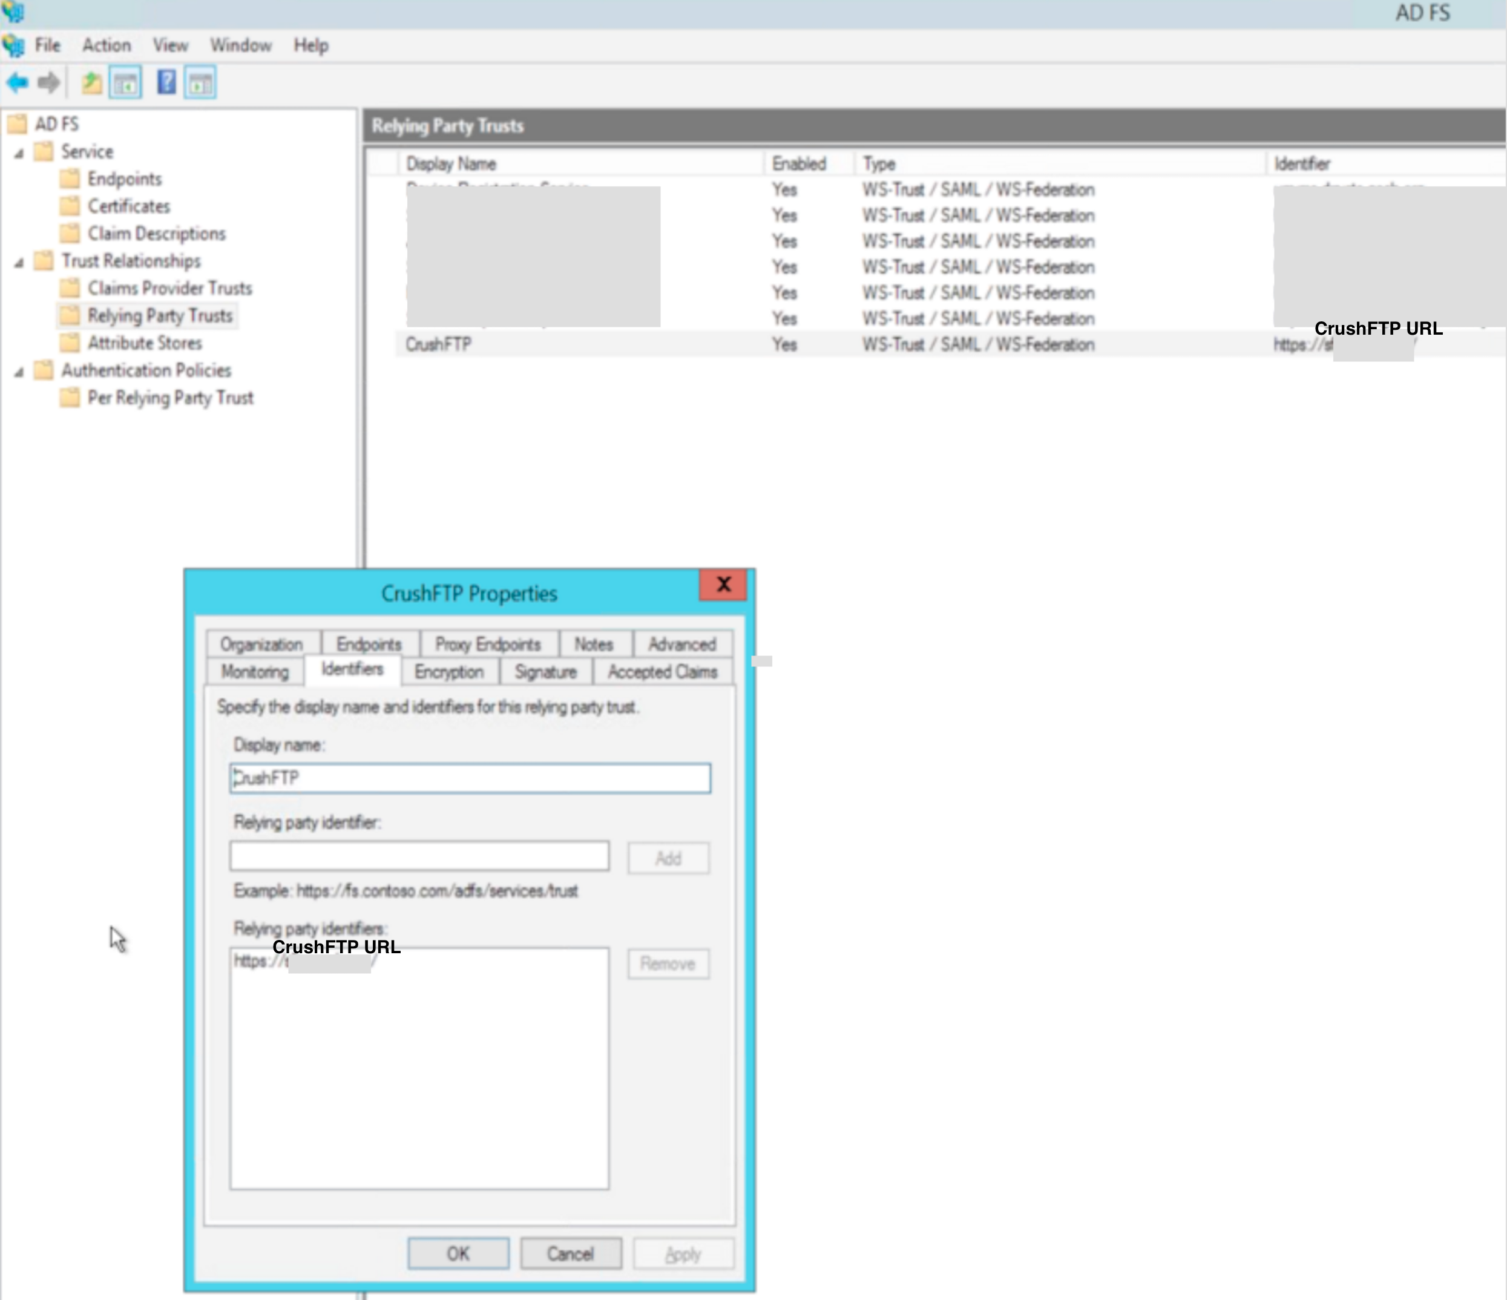Close the CrushFTP Properties dialog
The width and height of the screenshot is (1507, 1300).
(724, 584)
